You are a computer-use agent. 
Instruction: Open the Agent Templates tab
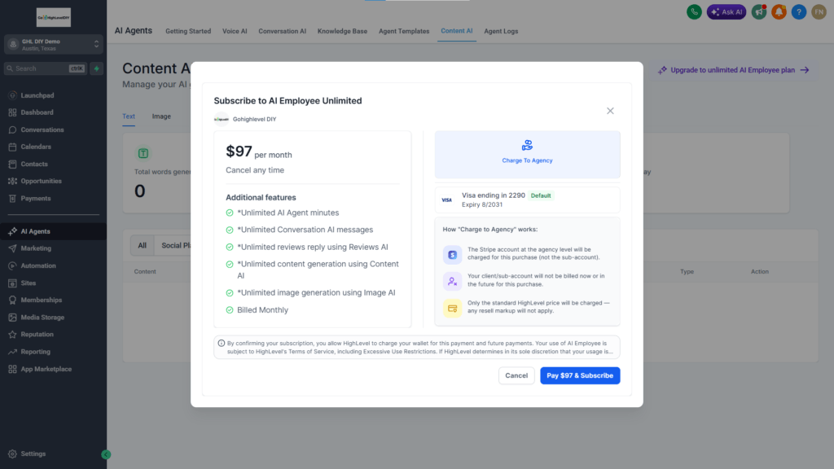404,31
